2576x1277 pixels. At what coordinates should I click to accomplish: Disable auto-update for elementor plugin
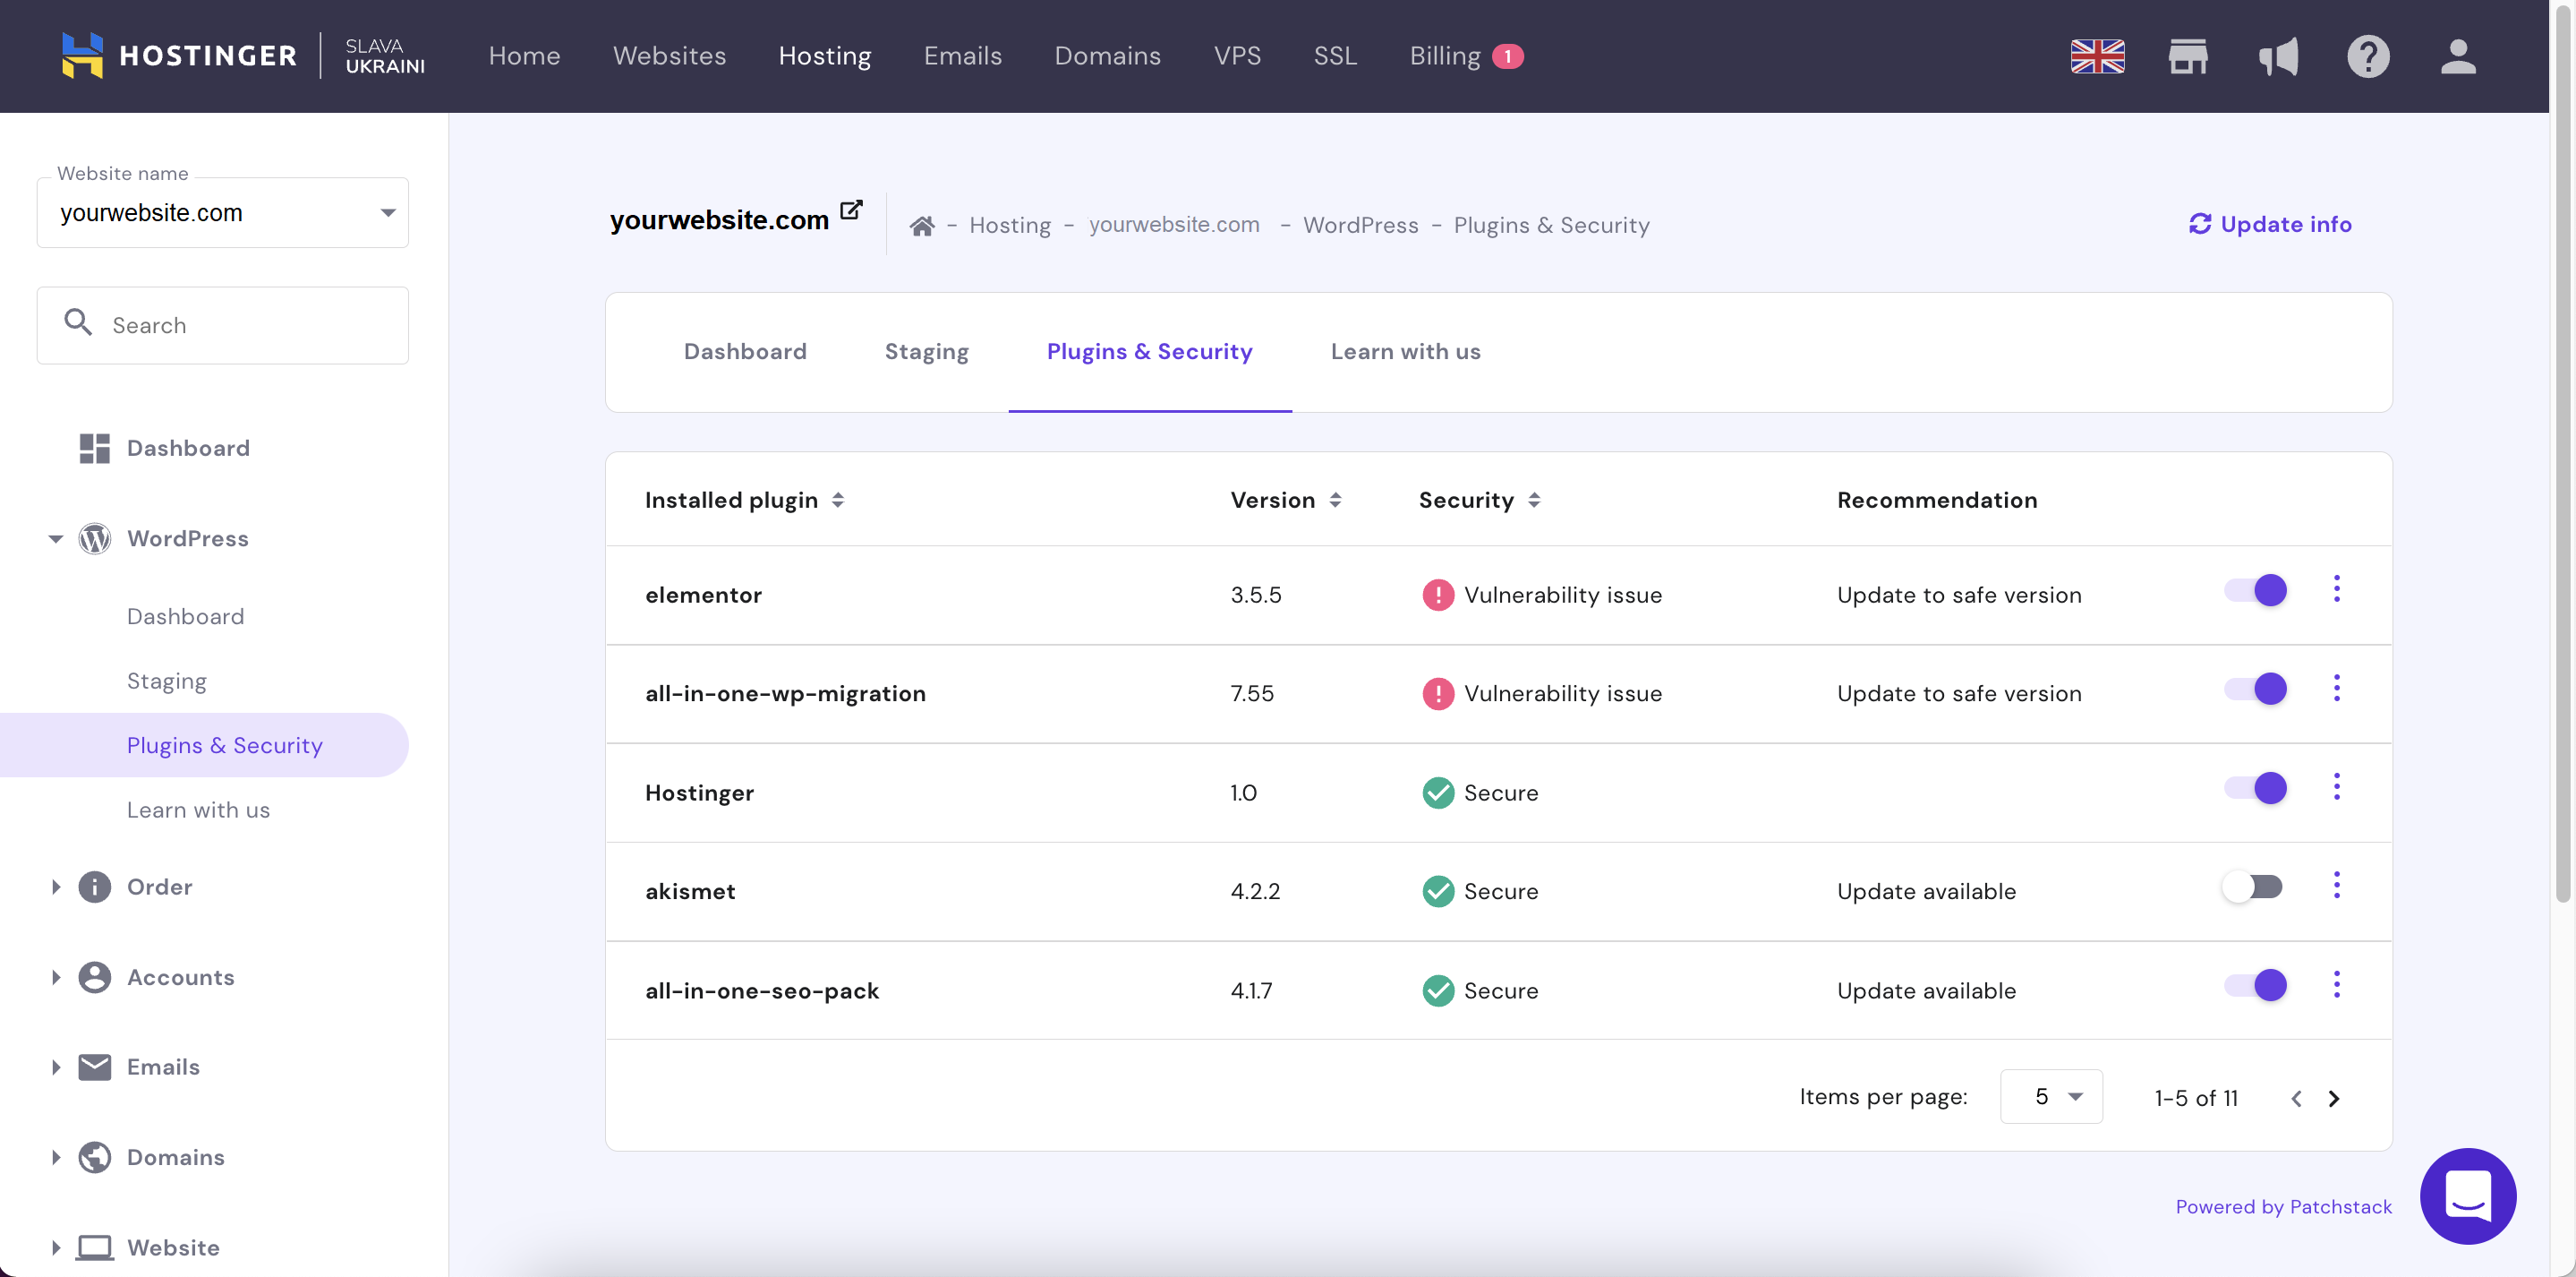2255,590
